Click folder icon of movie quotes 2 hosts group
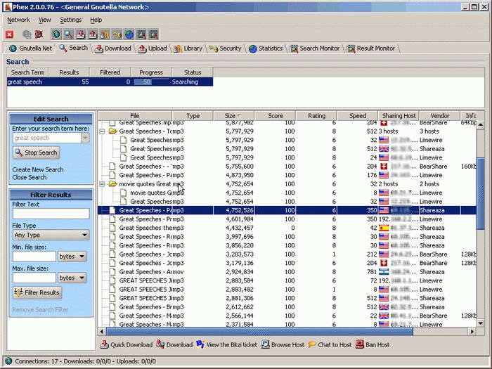Screen dimensions: 492x369 pos(112,184)
